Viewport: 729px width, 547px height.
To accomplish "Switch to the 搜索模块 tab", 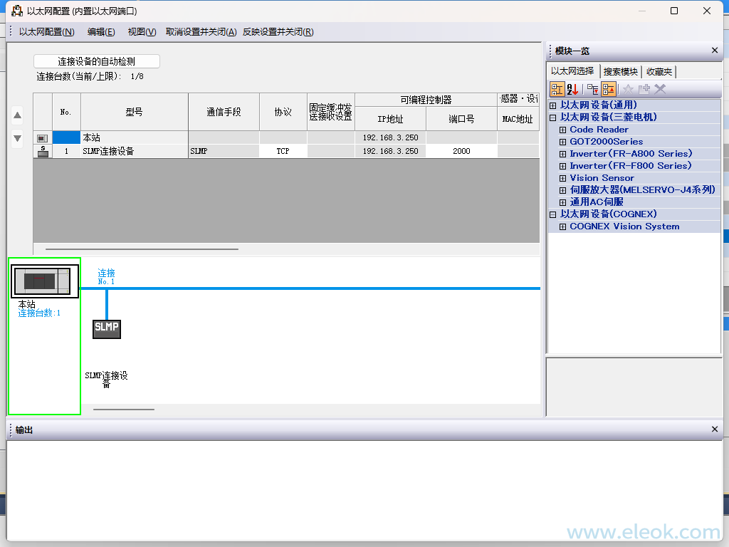I will [x=620, y=72].
